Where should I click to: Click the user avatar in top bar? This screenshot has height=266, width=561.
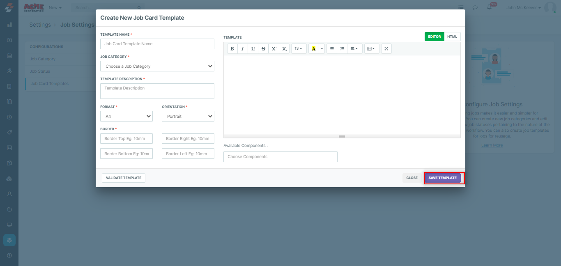[550, 7]
